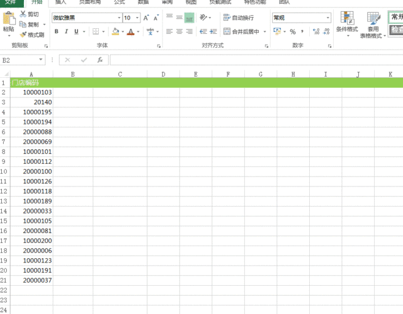Align text right

(190, 31)
